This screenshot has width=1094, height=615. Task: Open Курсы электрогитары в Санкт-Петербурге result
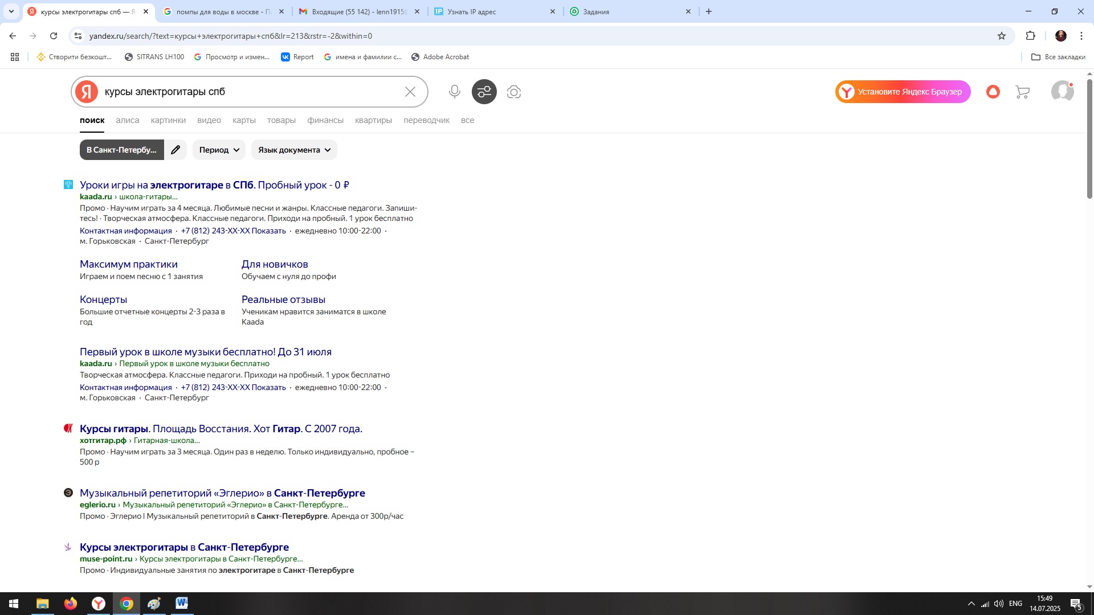[x=184, y=547]
